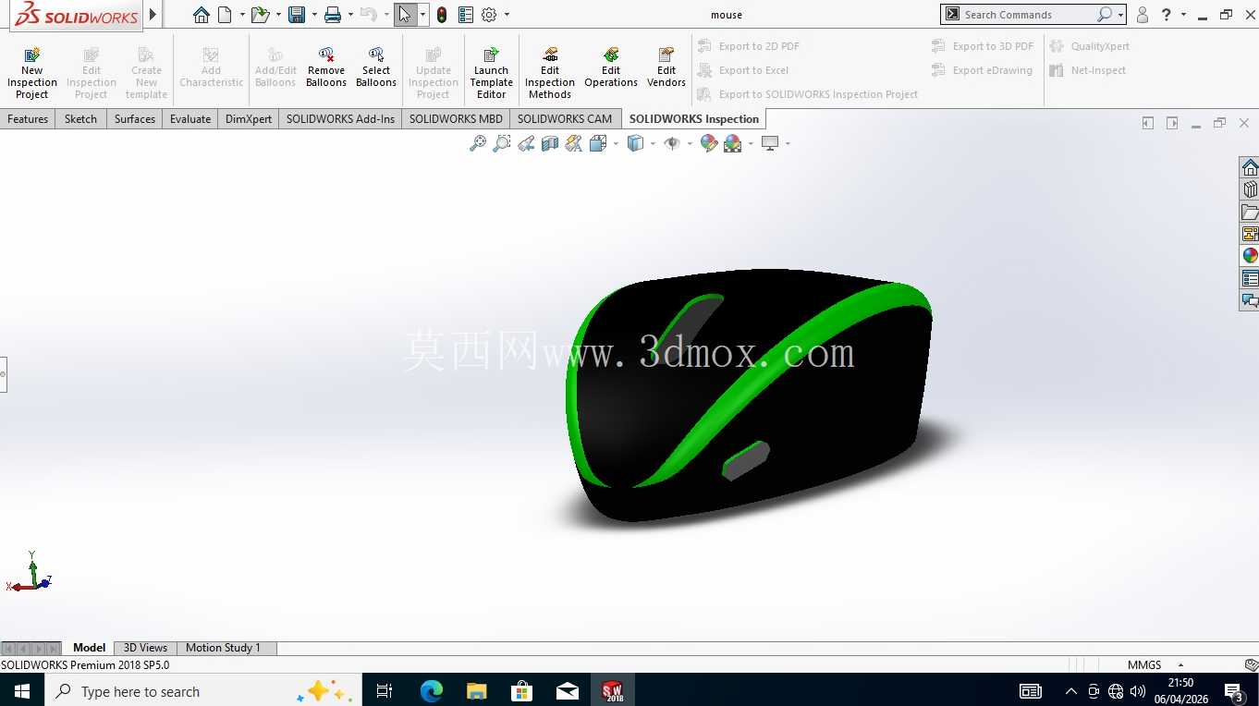Screen dimensions: 1259x706
Task: Open Microsoft Edge from the taskbar
Action: [431, 691]
